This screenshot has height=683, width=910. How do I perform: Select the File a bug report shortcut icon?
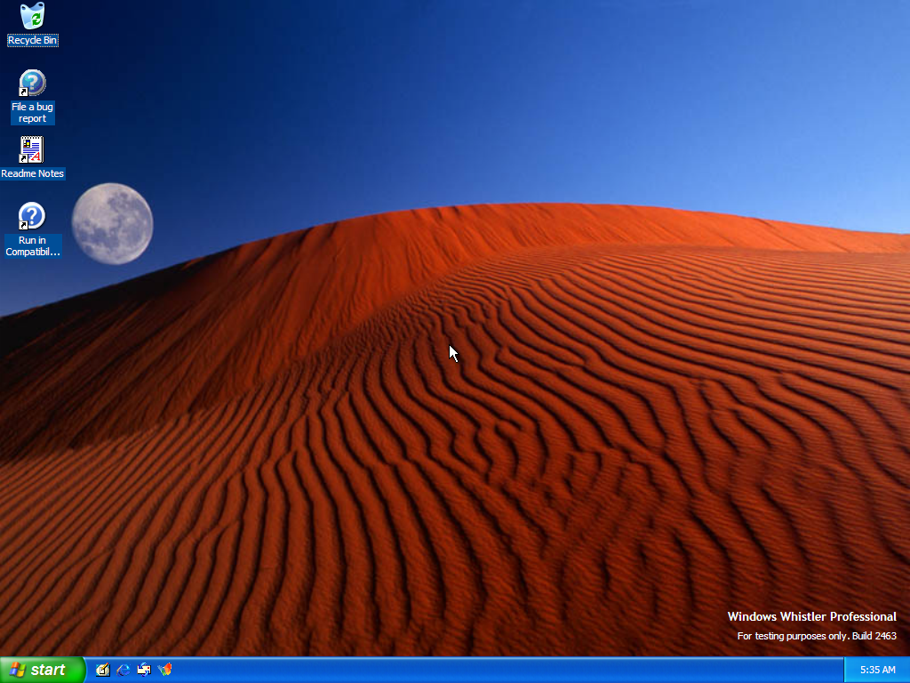(32, 84)
